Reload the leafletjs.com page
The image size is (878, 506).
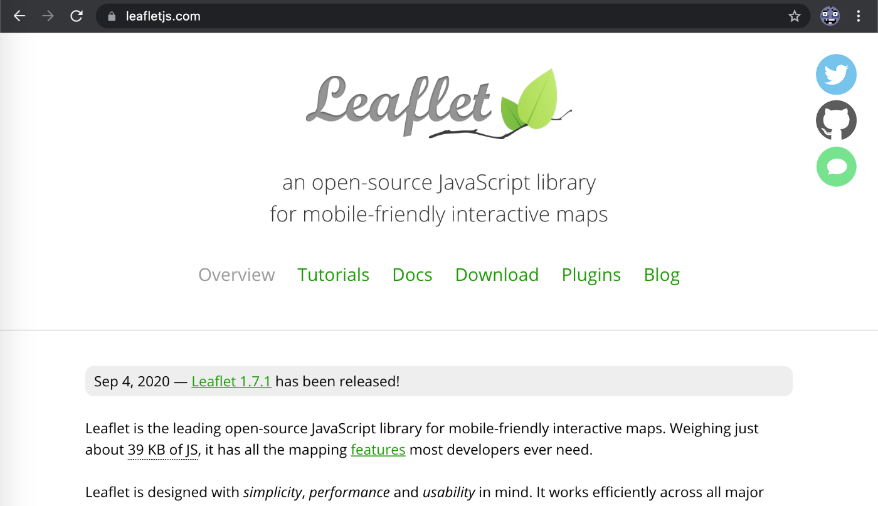pos(77,16)
